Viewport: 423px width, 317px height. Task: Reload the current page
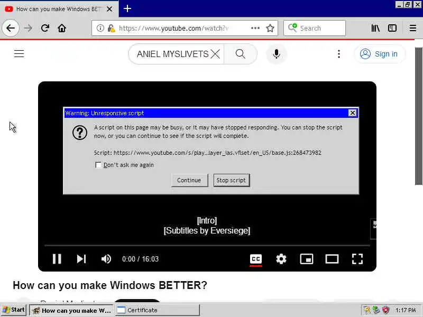coord(45,28)
